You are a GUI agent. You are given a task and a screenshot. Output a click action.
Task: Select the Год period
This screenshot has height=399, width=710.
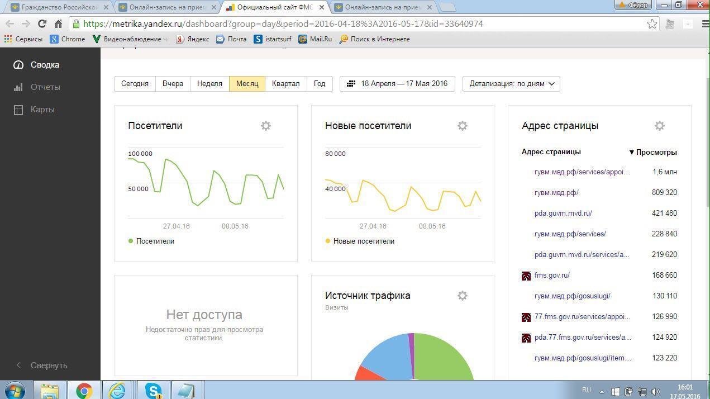pos(320,84)
